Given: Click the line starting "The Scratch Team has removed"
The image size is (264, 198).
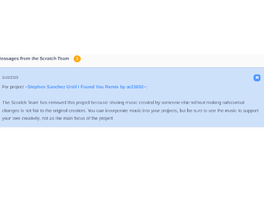Looking at the screenshot, I should pos(123,102).
